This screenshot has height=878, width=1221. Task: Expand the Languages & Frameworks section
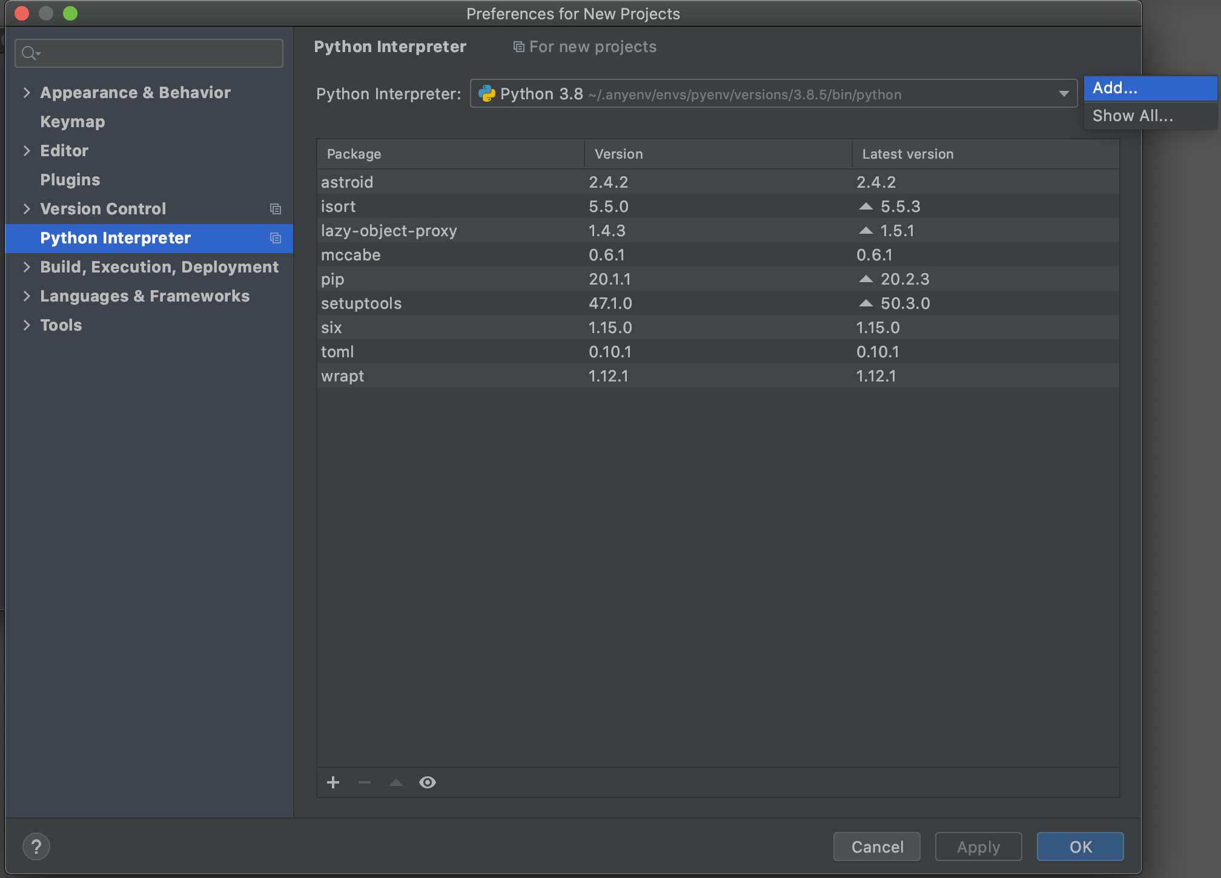(x=27, y=296)
